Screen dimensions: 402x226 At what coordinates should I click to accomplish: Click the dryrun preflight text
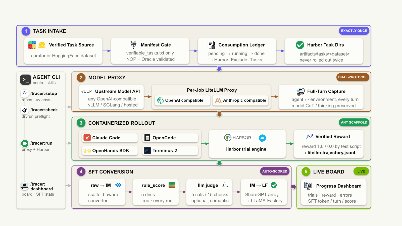coord(36,116)
